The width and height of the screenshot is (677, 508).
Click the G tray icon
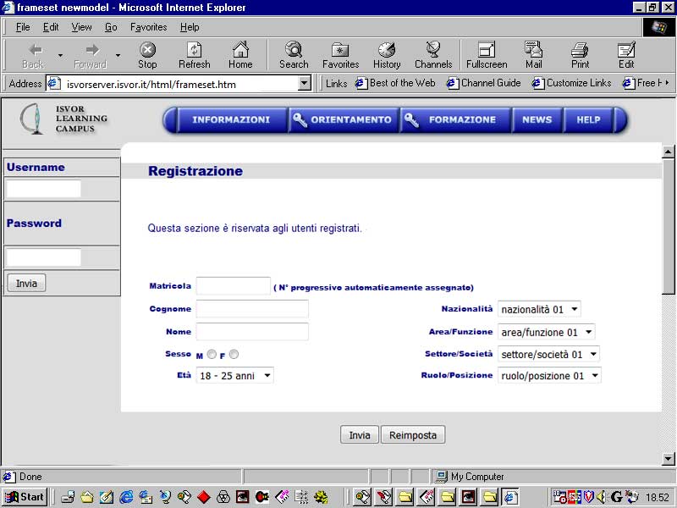617,497
